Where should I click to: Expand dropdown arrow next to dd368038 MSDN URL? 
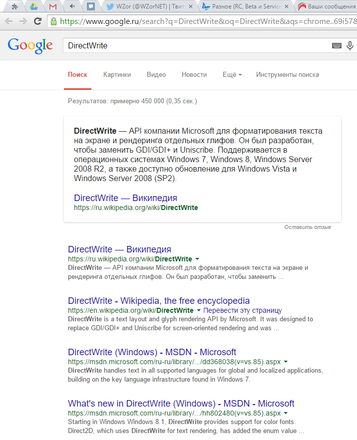286,362
